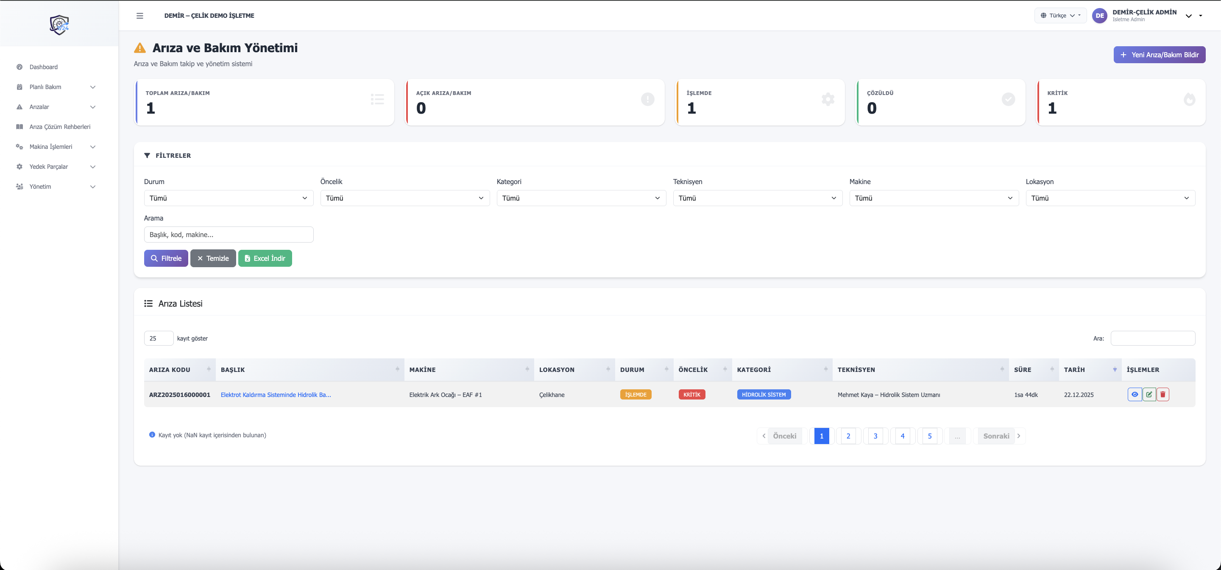This screenshot has width=1221, height=570.
Task: Click the gear icon on İşlemde card
Action: 828,100
